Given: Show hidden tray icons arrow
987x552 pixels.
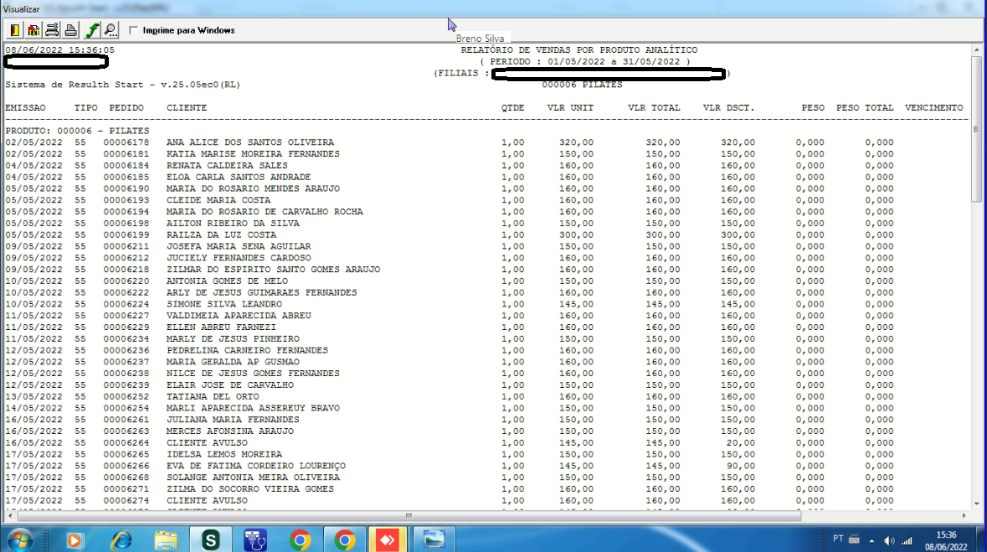Looking at the screenshot, I should 871,540.
